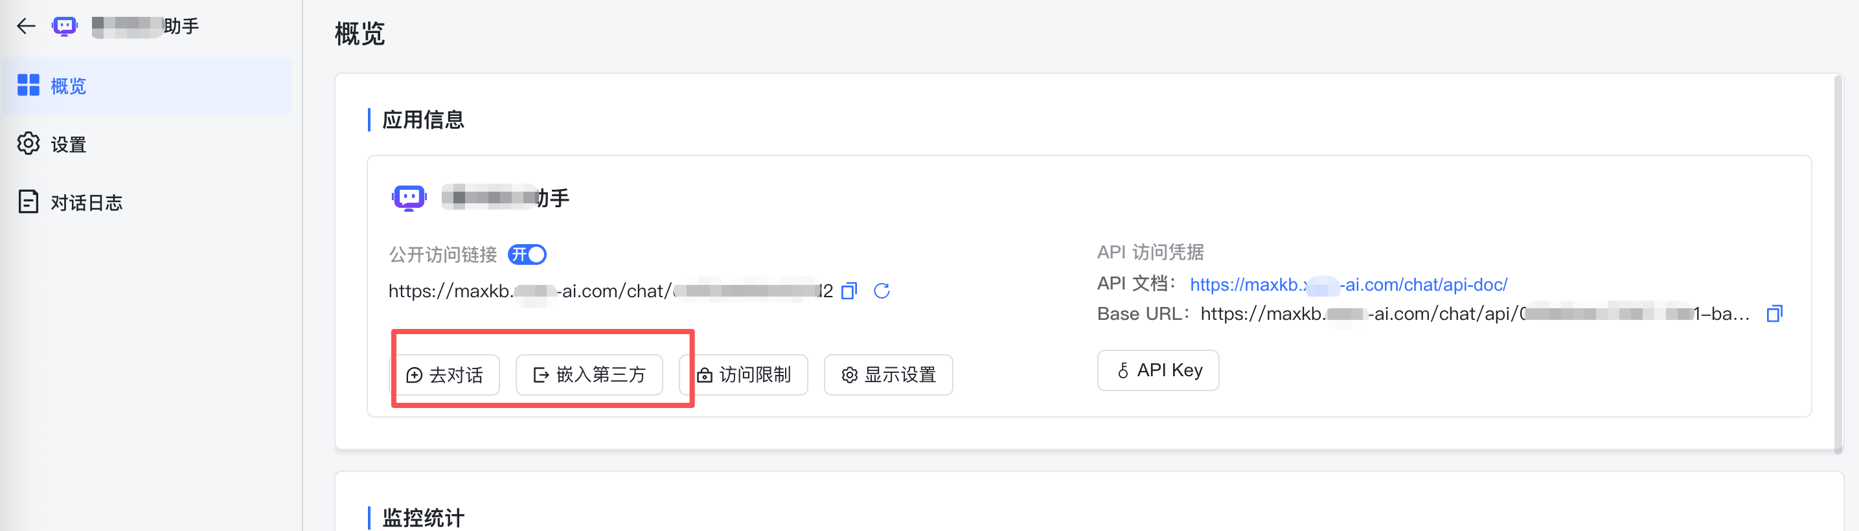Click the public chat URL text

[611, 291]
